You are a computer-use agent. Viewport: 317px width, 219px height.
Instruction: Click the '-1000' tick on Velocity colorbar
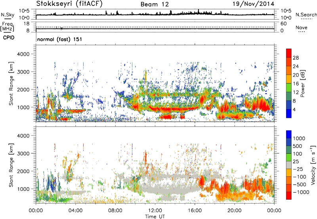[301, 192]
